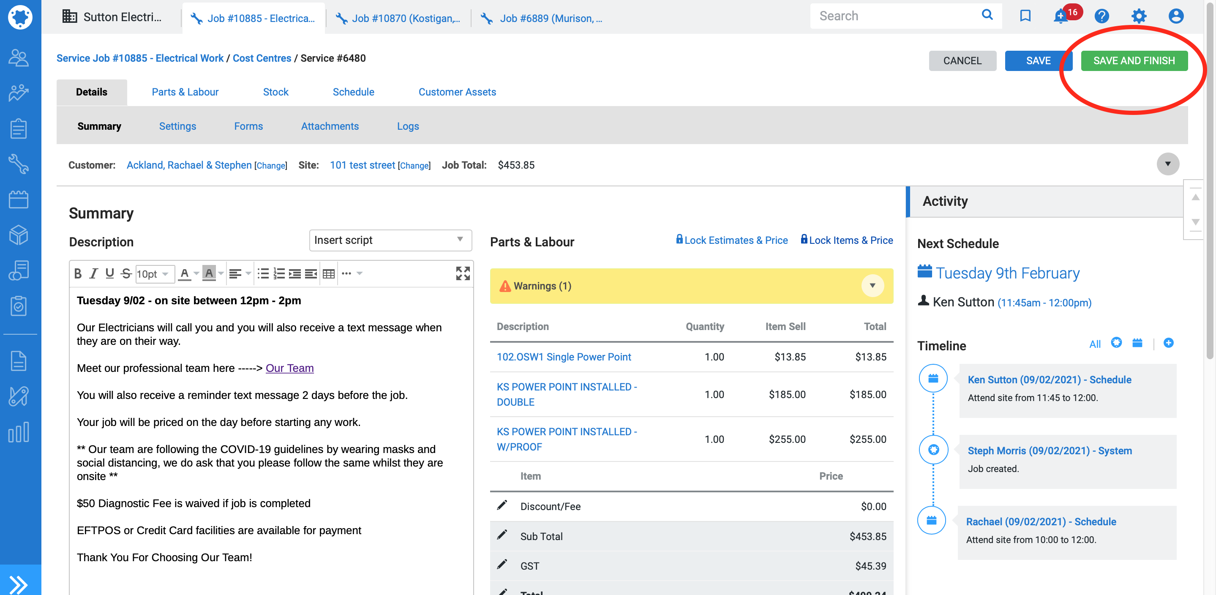Click the pencil icon beside Discount/Fee
Image resolution: width=1216 pixels, height=595 pixels.
[x=502, y=506]
